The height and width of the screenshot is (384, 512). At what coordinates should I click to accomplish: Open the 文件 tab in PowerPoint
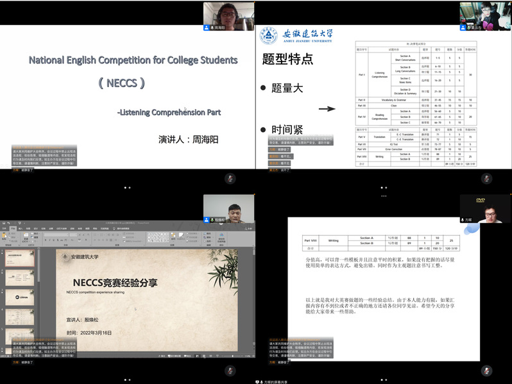[x=4, y=228]
